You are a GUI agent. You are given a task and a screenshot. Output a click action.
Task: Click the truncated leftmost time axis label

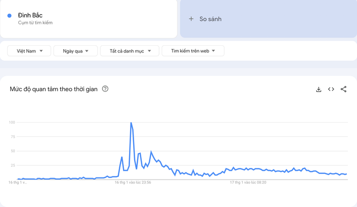pyautogui.click(x=18, y=182)
